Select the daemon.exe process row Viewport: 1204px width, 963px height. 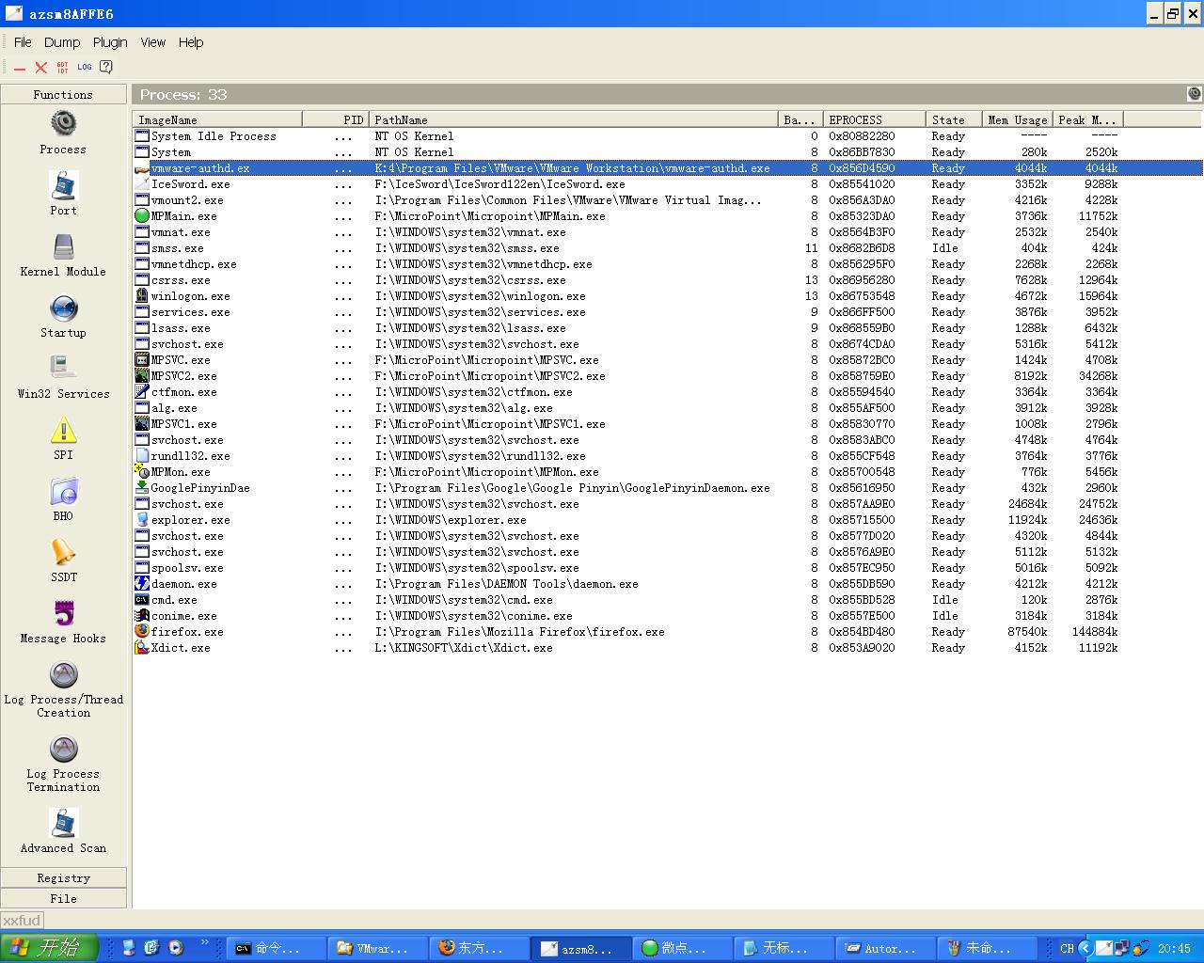668,584
